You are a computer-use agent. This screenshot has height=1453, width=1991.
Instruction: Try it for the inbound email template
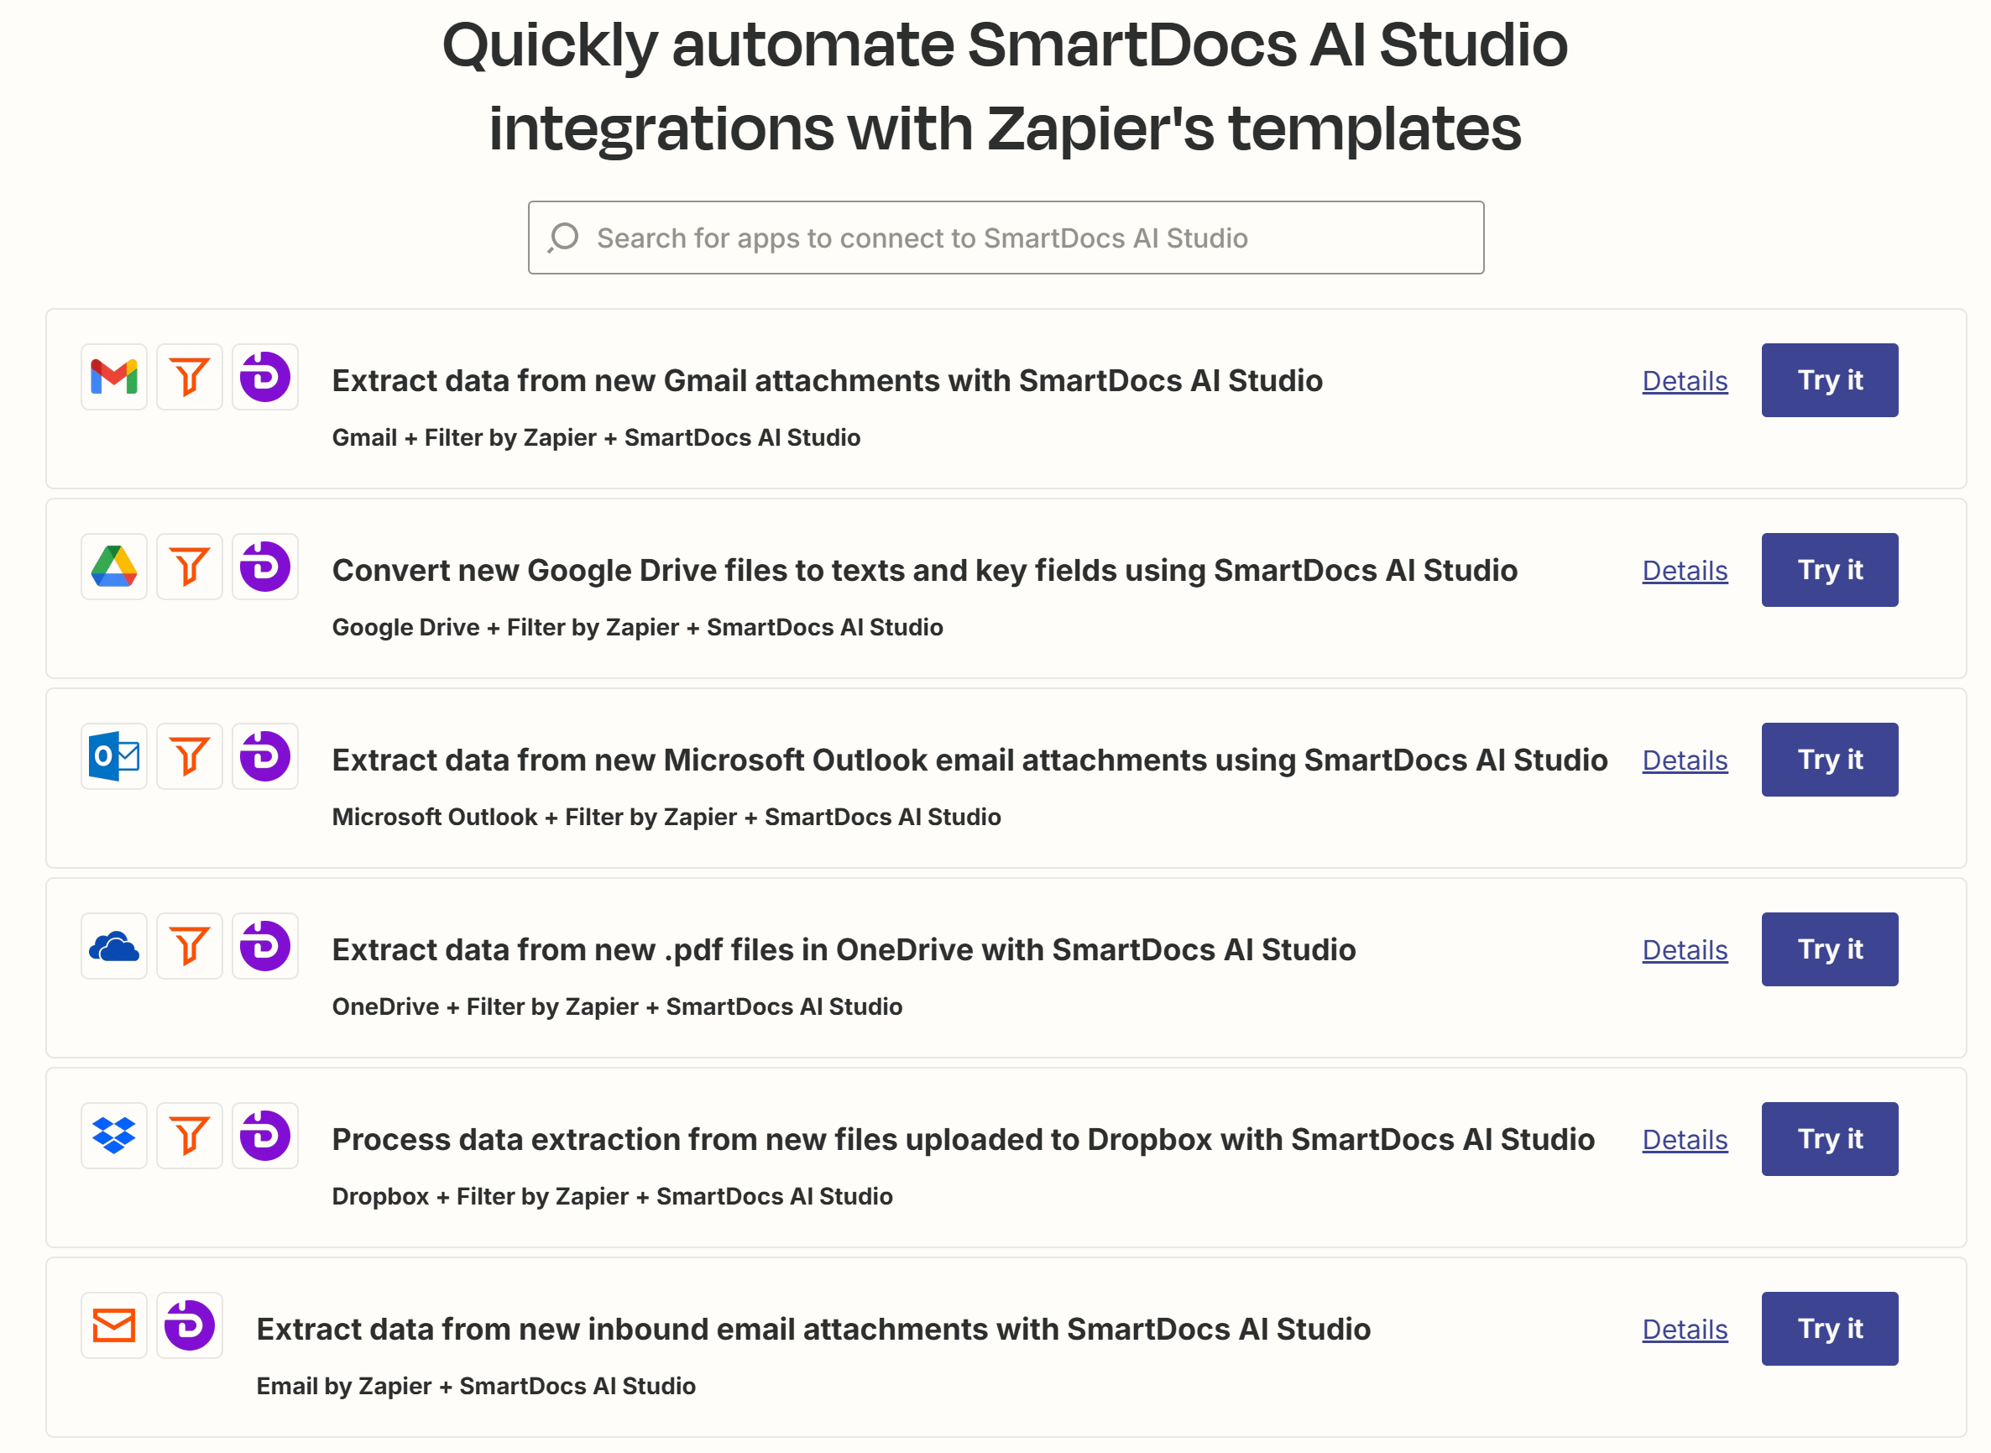(x=1832, y=1330)
